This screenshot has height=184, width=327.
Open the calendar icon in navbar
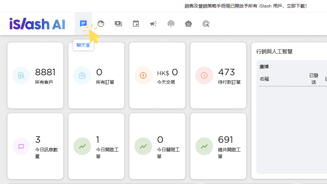136,24
